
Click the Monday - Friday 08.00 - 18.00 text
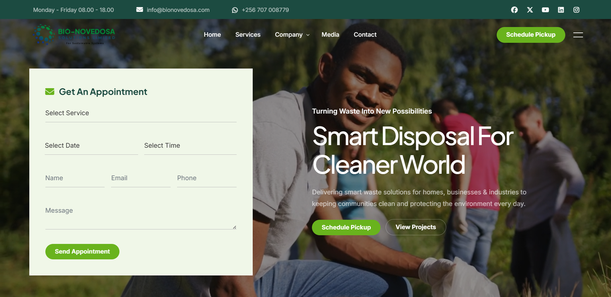pyautogui.click(x=73, y=10)
